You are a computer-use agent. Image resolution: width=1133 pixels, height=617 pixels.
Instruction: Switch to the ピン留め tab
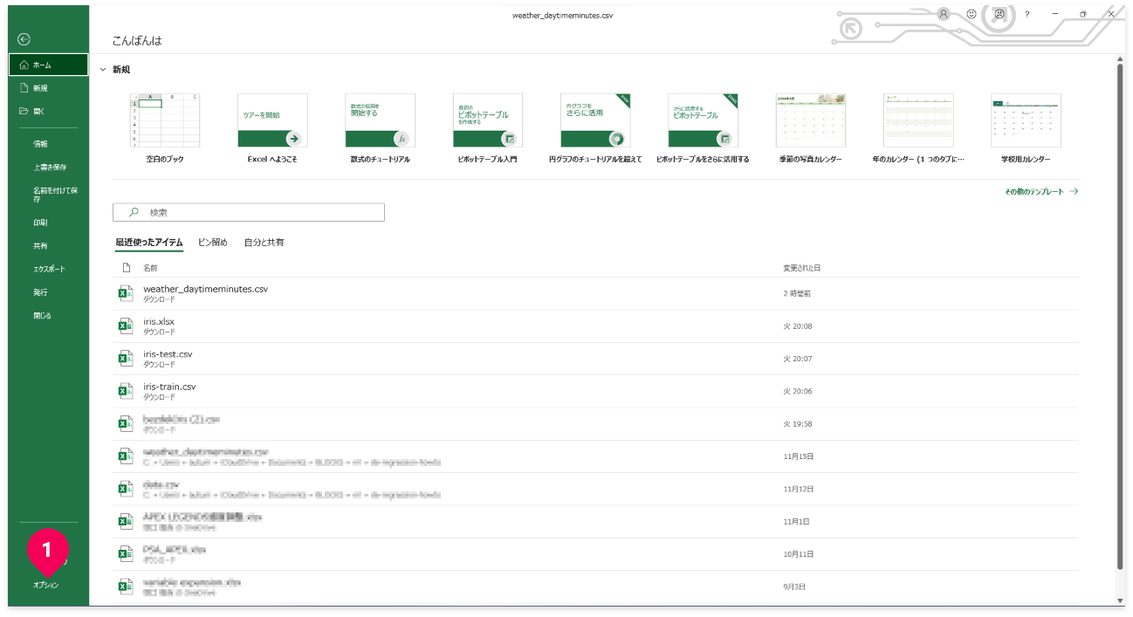coord(212,242)
